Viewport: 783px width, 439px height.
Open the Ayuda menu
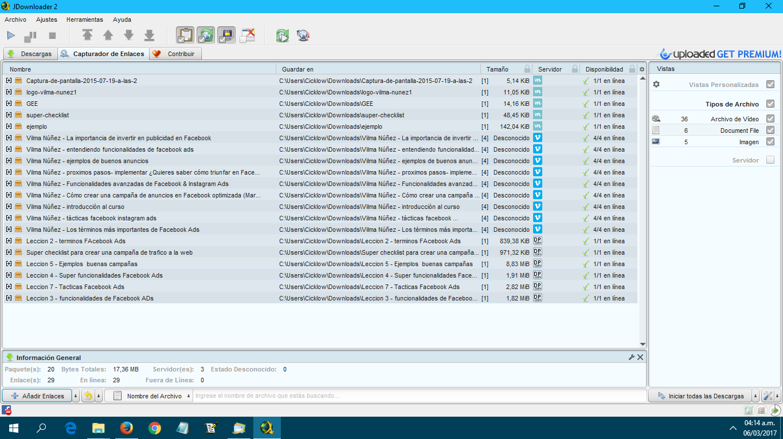click(122, 19)
